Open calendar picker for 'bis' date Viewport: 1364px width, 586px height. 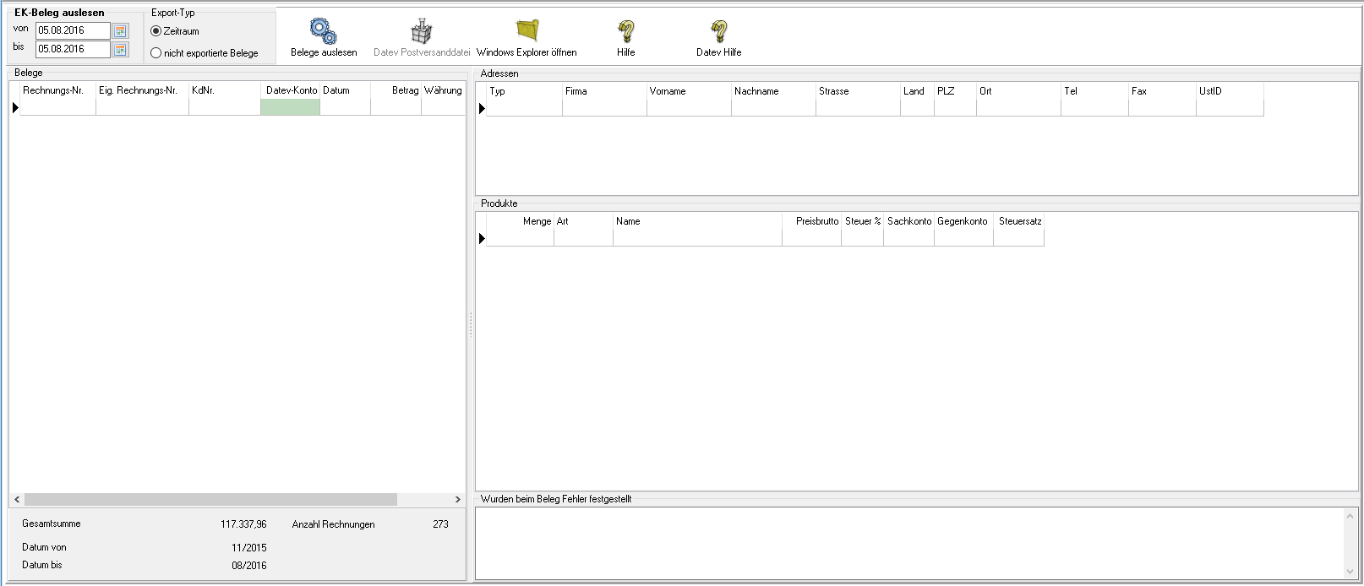pos(121,50)
